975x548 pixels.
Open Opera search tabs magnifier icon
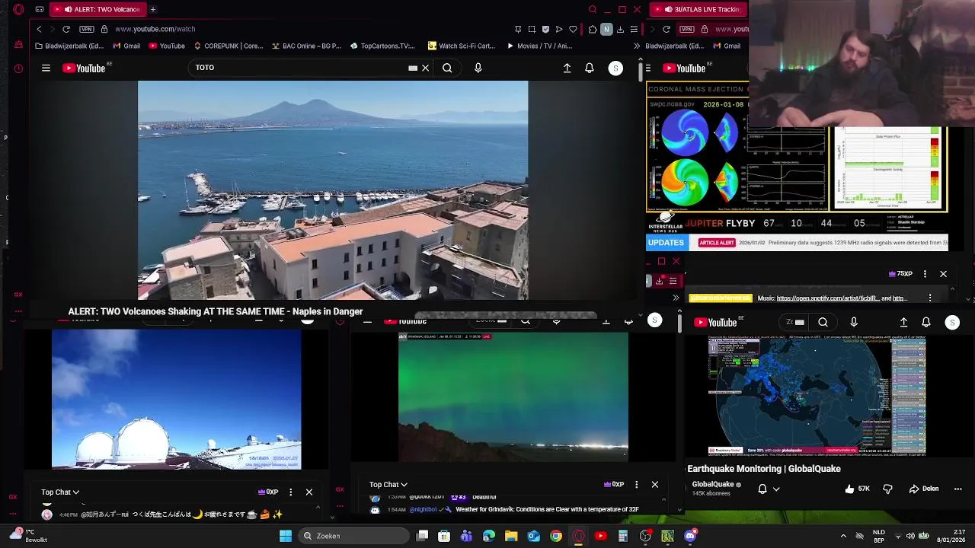(x=593, y=9)
